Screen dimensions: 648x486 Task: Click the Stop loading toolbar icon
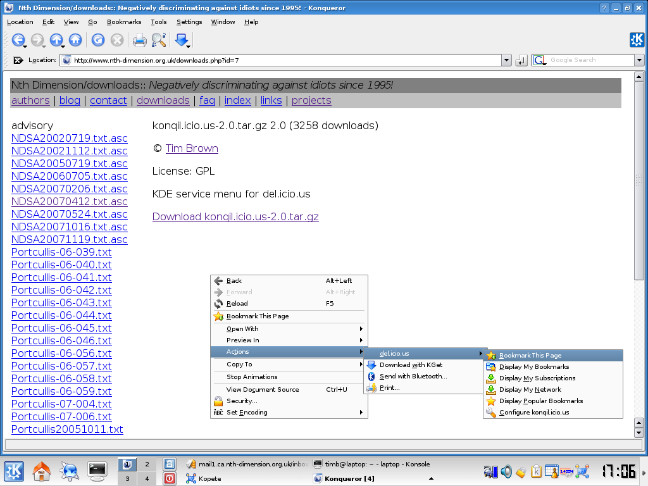[117, 40]
